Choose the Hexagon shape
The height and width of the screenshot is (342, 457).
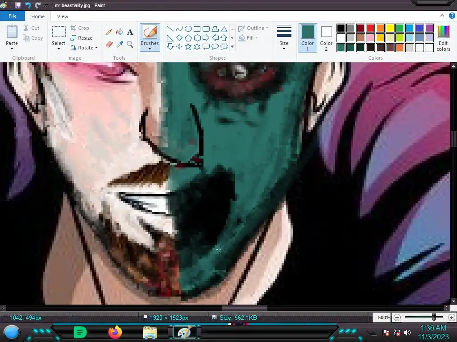pyautogui.click(x=197, y=38)
